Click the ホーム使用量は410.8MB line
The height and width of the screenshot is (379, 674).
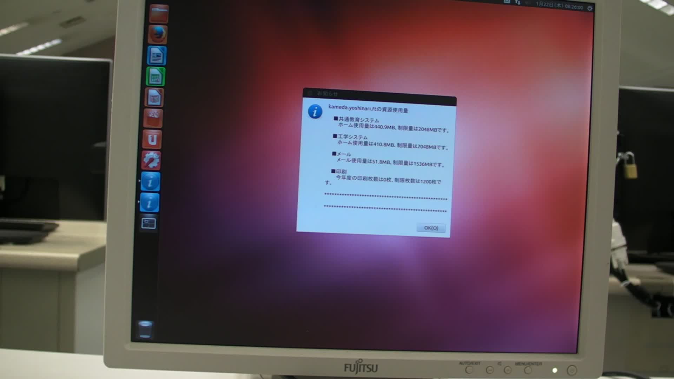(x=393, y=145)
